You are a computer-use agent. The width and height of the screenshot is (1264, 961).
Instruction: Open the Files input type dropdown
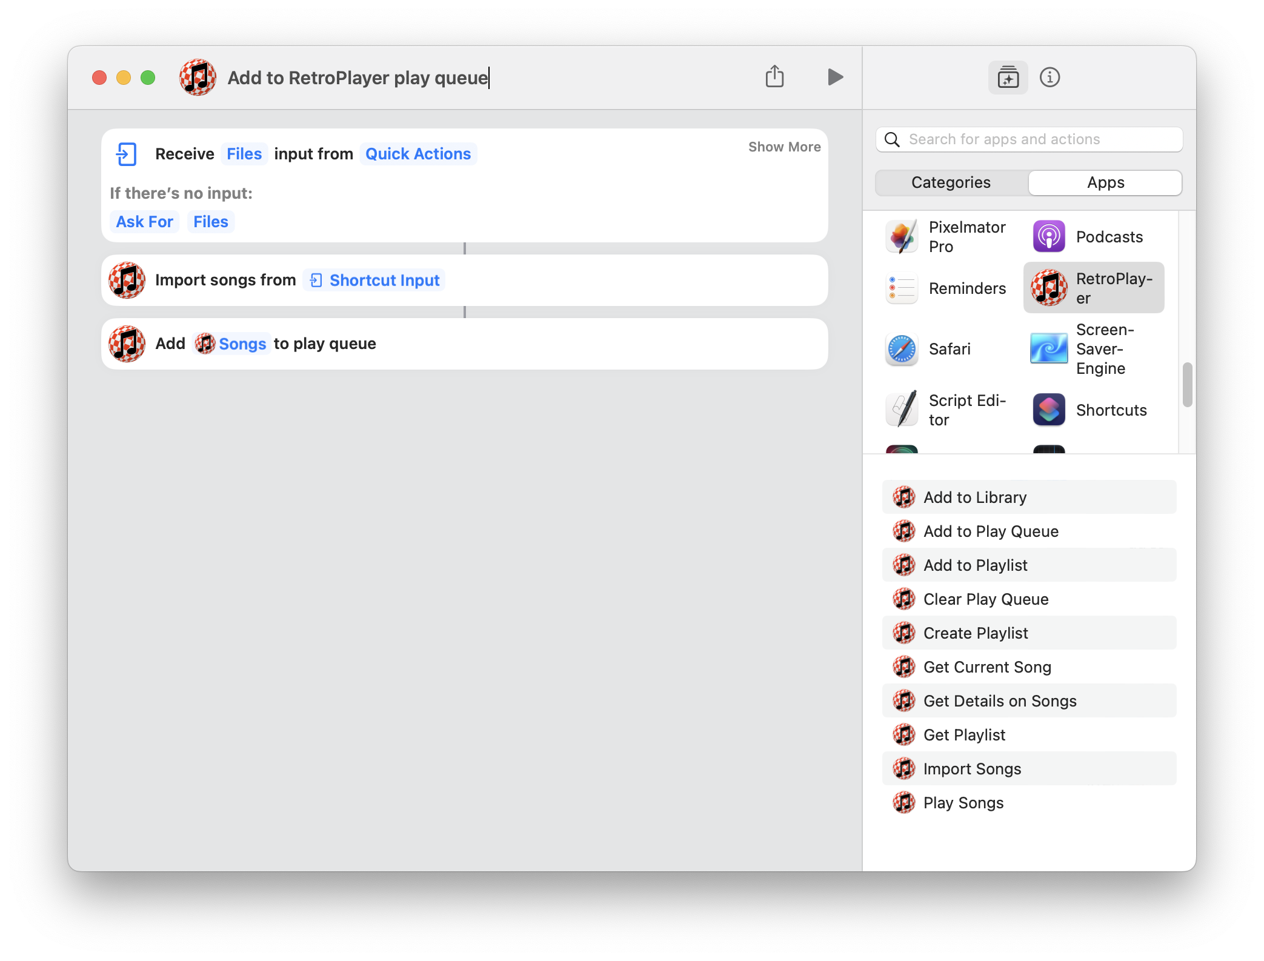[x=244, y=153]
